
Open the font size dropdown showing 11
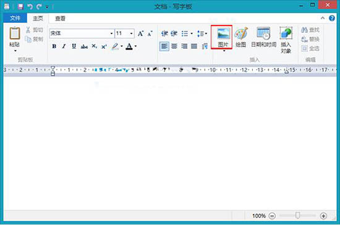(131, 33)
